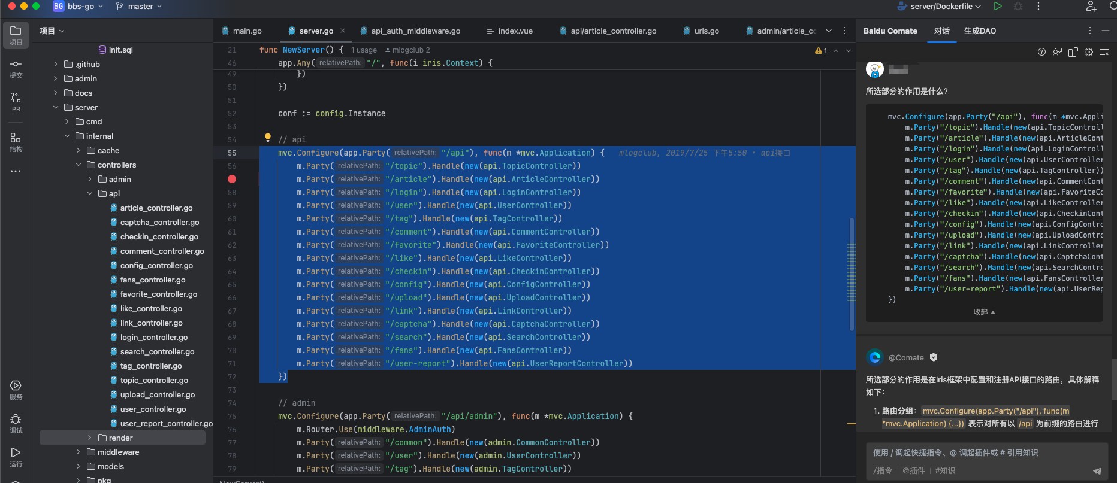The height and width of the screenshot is (483, 1117).
Task: Switch to index.vue tab
Action: pyautogui.click(x=509, y=31)
